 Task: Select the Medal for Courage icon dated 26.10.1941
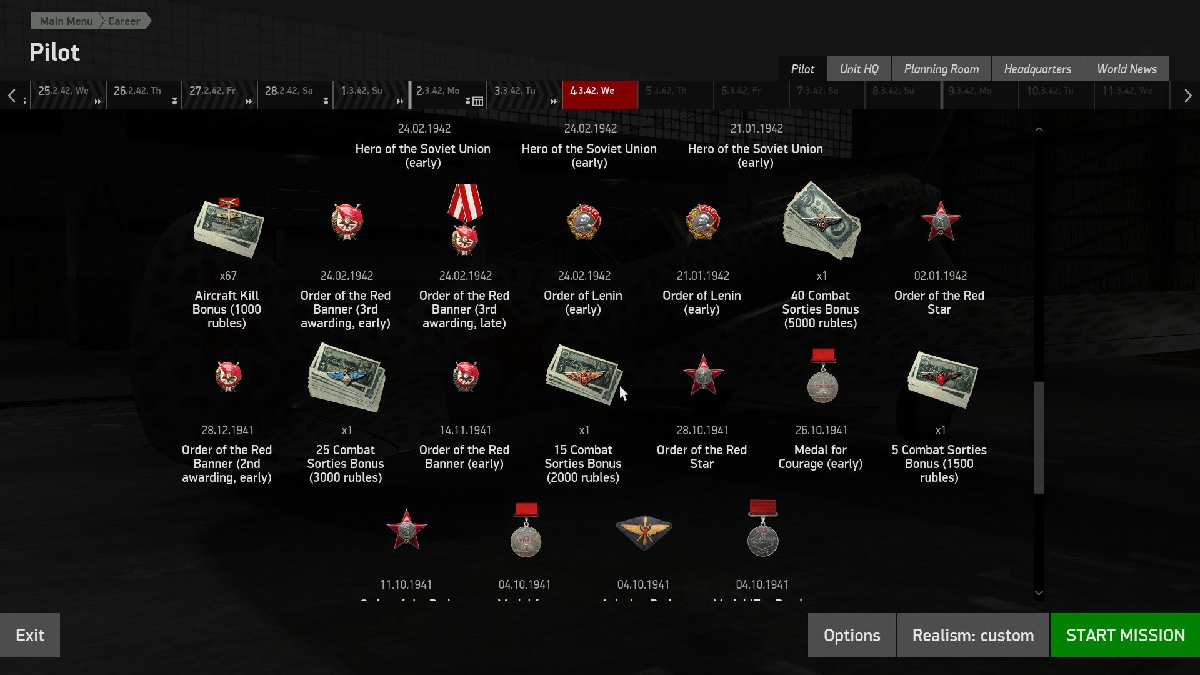(x=822, y=376)
